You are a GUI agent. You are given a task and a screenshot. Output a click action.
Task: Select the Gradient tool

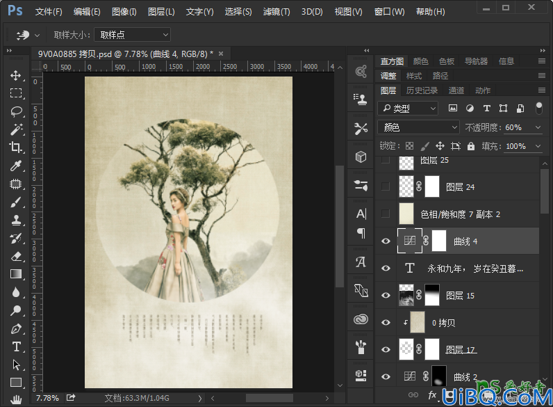pos(15,275)
